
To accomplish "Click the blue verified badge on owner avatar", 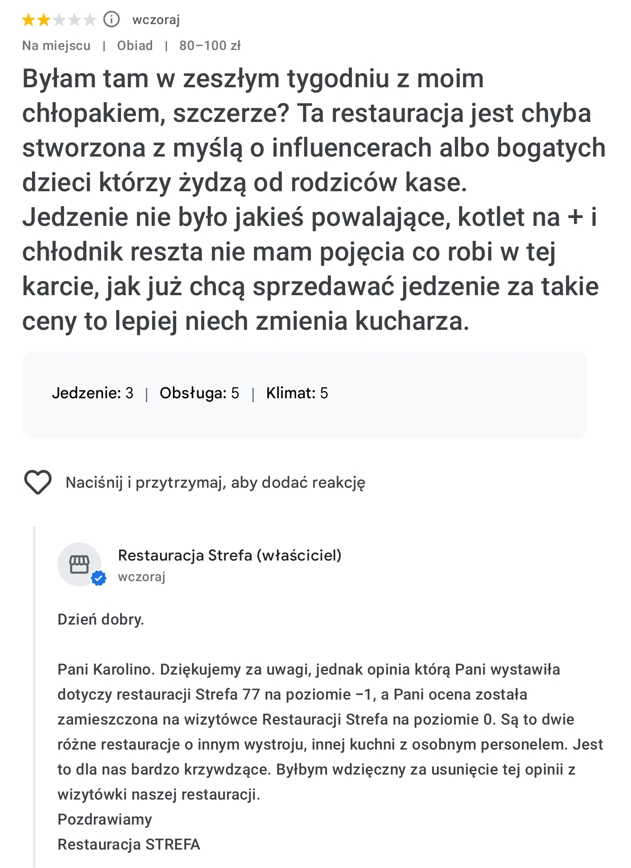I will [99, 579].
